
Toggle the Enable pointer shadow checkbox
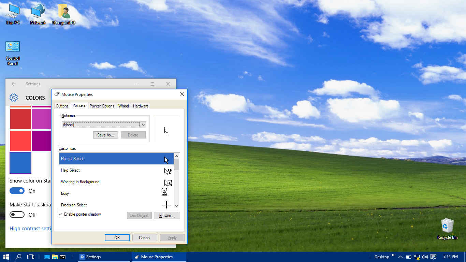[x=61, y=214]
